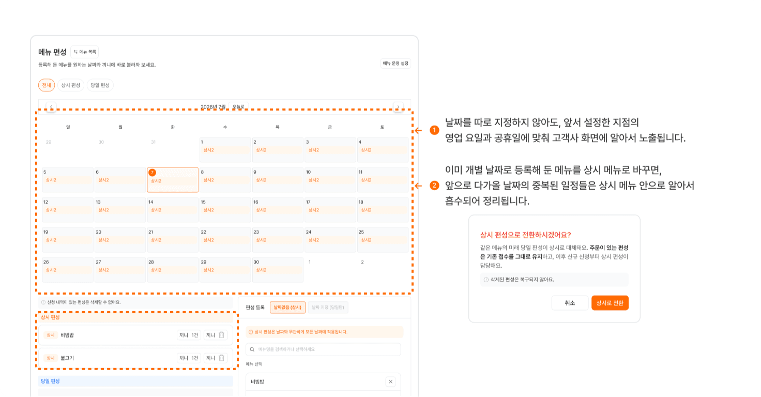Choose 날짜없음 (상시) registration mode
This screenshot has width=761, height=397.
(287, 307)
